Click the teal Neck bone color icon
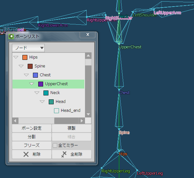The image size is (194, 178). 46,93
